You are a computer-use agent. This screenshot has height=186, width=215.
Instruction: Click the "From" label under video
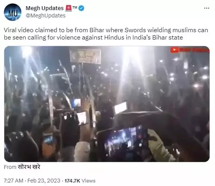(10, 167)
